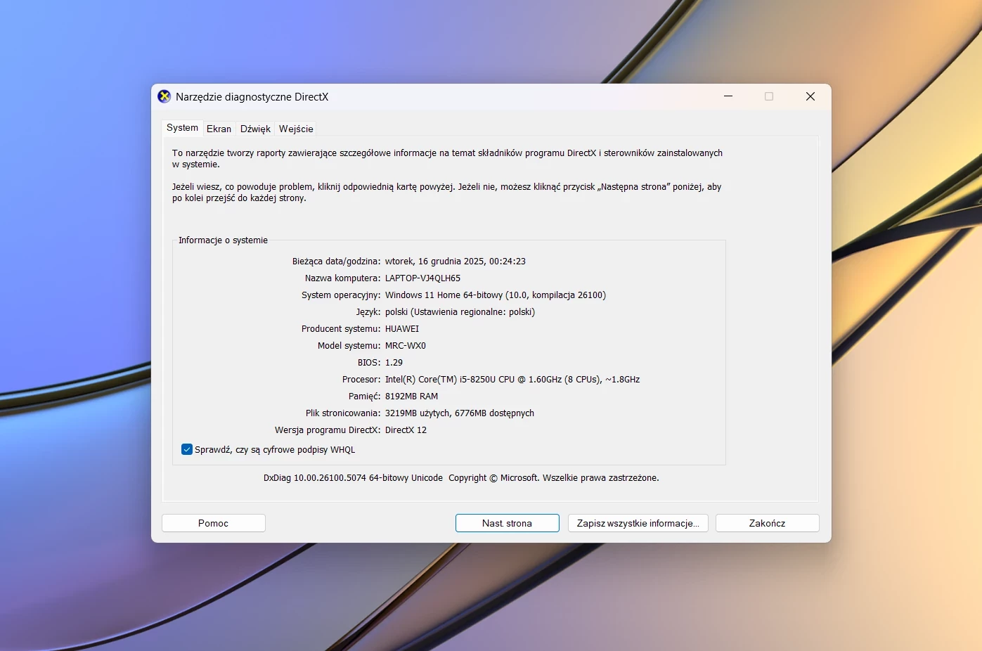Viewport: 982px width, 651px height.
Task: Minimize the DirectX diagnostic window
Action: (x=728, y=96)
